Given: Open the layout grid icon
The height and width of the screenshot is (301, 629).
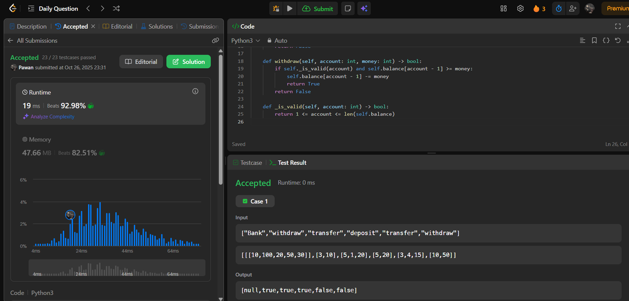Looking at the screenshot, I should [504, 8].
